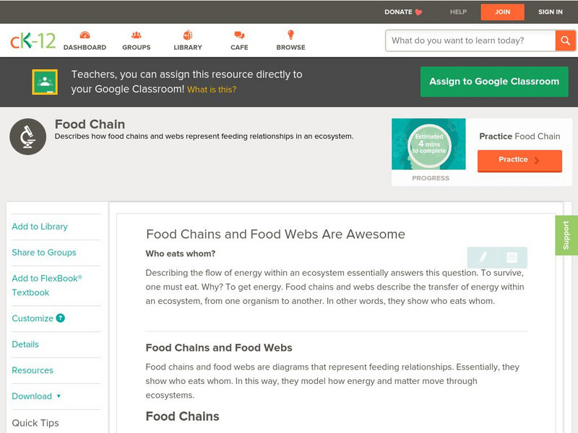Click the highlighter pencil tool icon
The image size is (578, 433).
tap(483, 257)
